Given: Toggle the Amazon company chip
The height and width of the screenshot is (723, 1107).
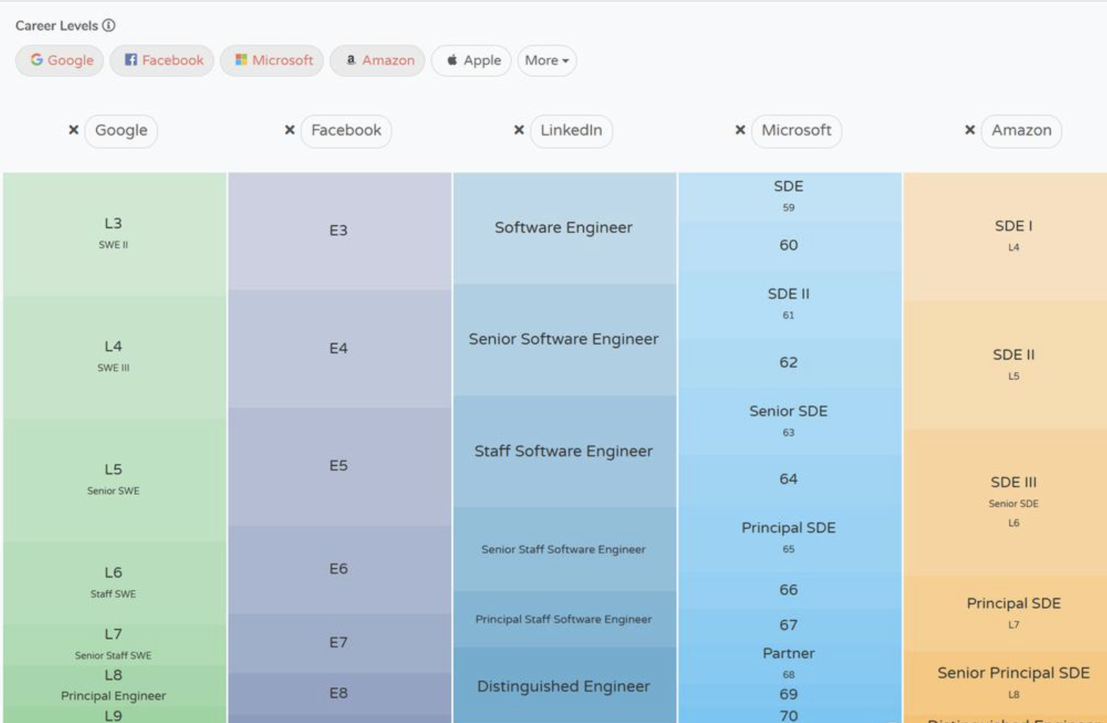Looking at the screenshot, I should [x=378, y=61].
